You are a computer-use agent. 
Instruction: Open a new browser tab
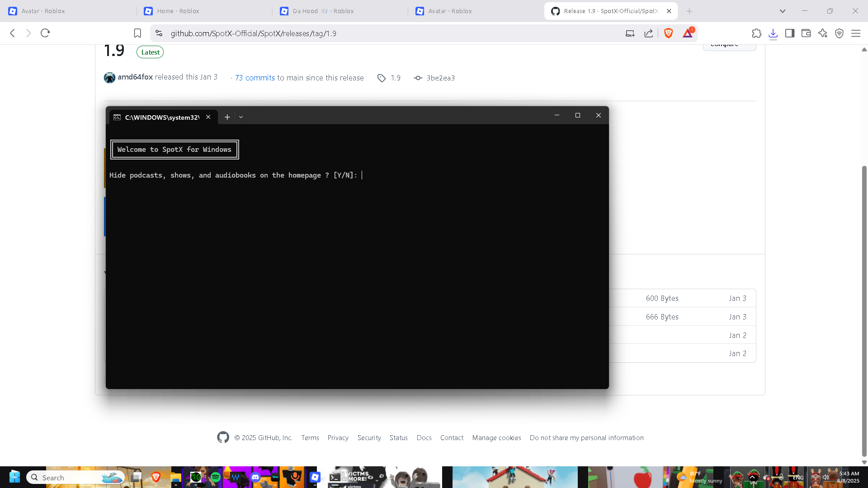(x=689, y=11)
